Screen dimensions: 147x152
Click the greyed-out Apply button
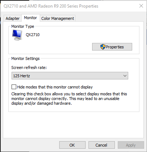pos(131,145)
